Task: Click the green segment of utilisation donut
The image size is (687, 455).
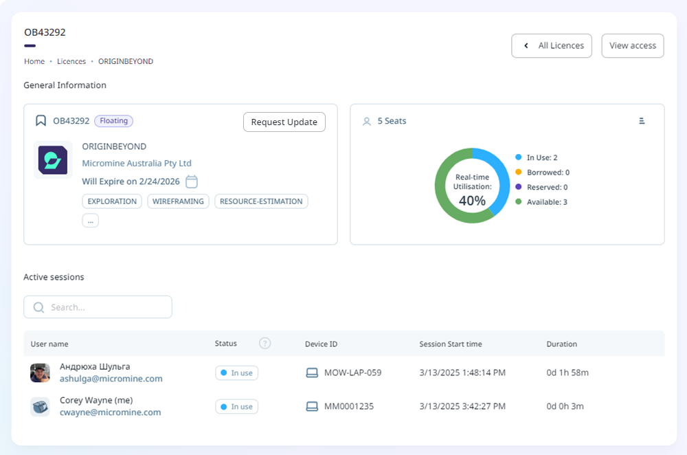Action: (445, 206)
